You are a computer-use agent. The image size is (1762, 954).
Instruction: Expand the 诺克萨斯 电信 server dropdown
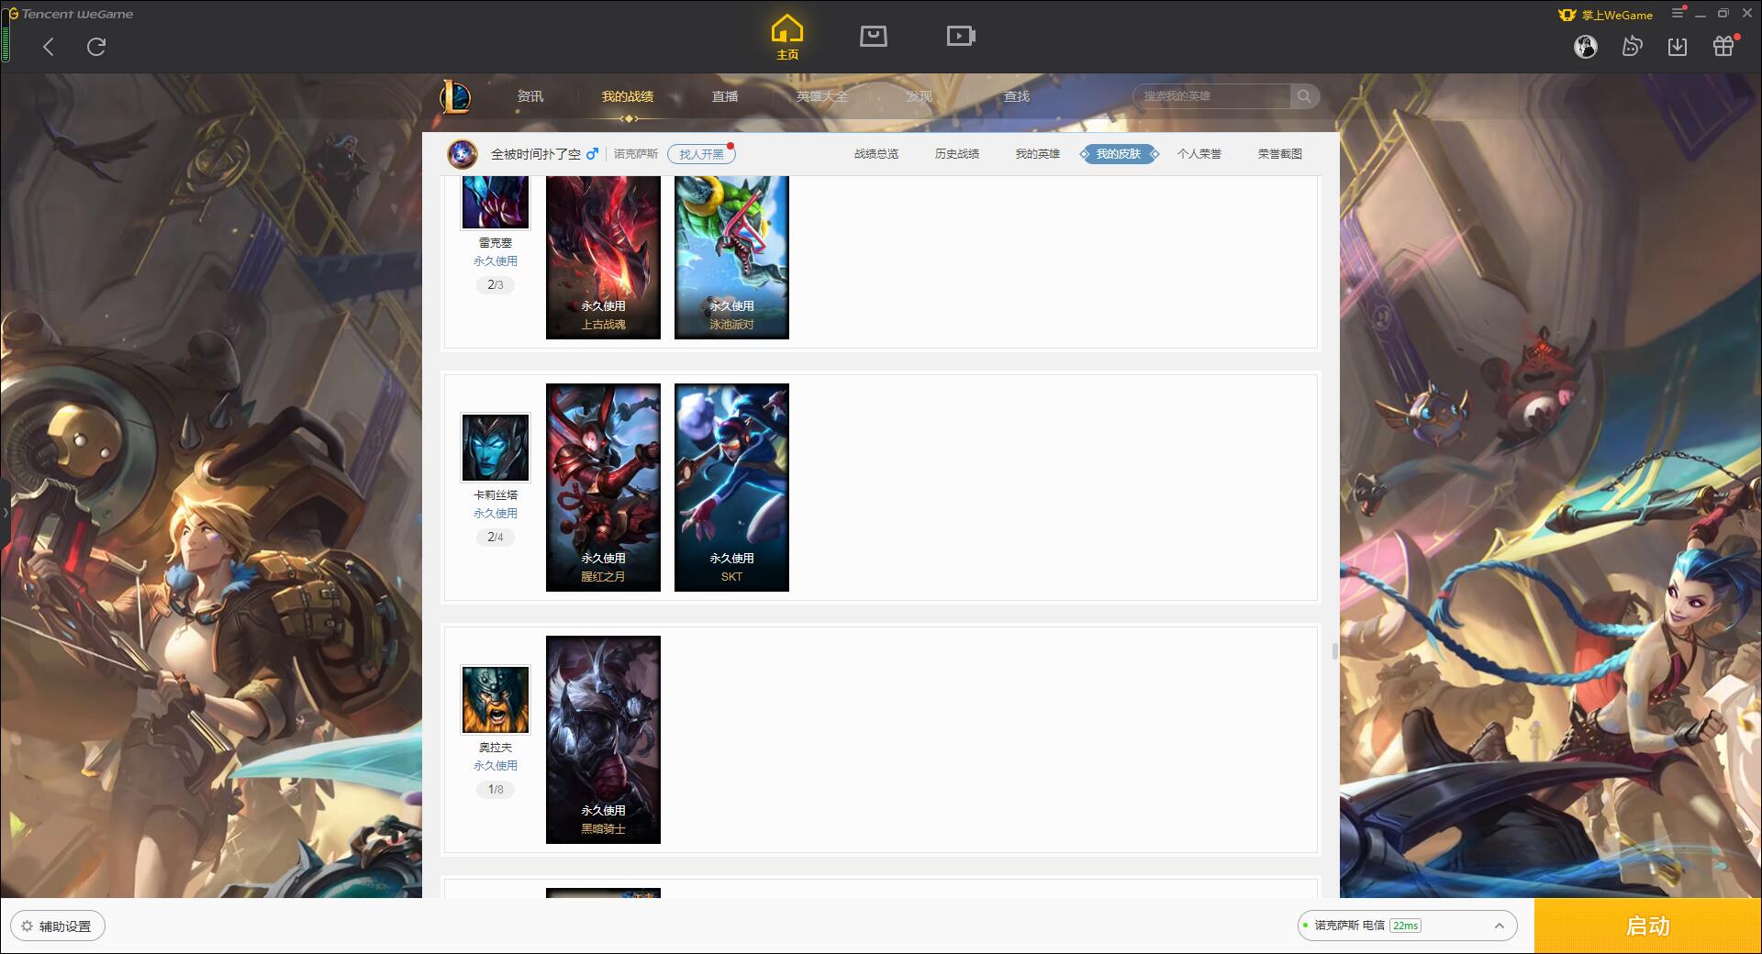(x=1407, y=926)
